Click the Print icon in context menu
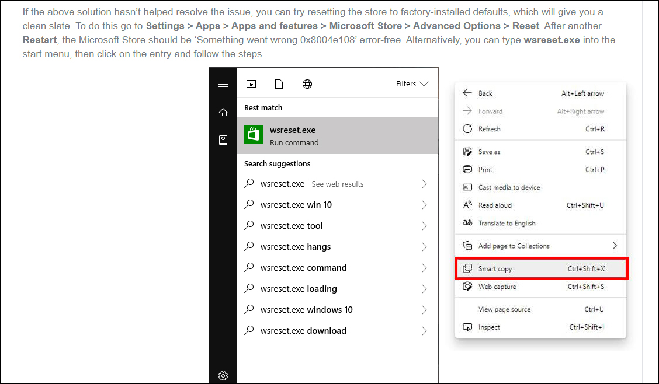This screenshot has height=384, width=659. [x=467, y=170]
